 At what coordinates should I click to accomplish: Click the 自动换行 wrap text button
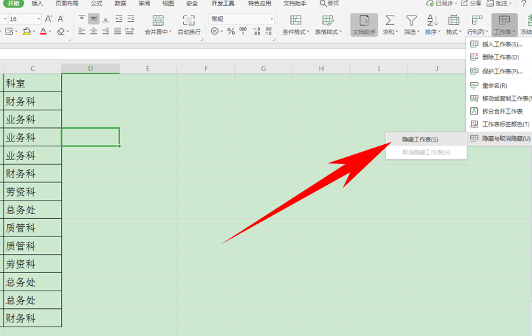[x=189, y=24]
